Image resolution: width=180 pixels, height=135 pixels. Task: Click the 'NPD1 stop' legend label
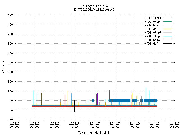coord(152,36)
